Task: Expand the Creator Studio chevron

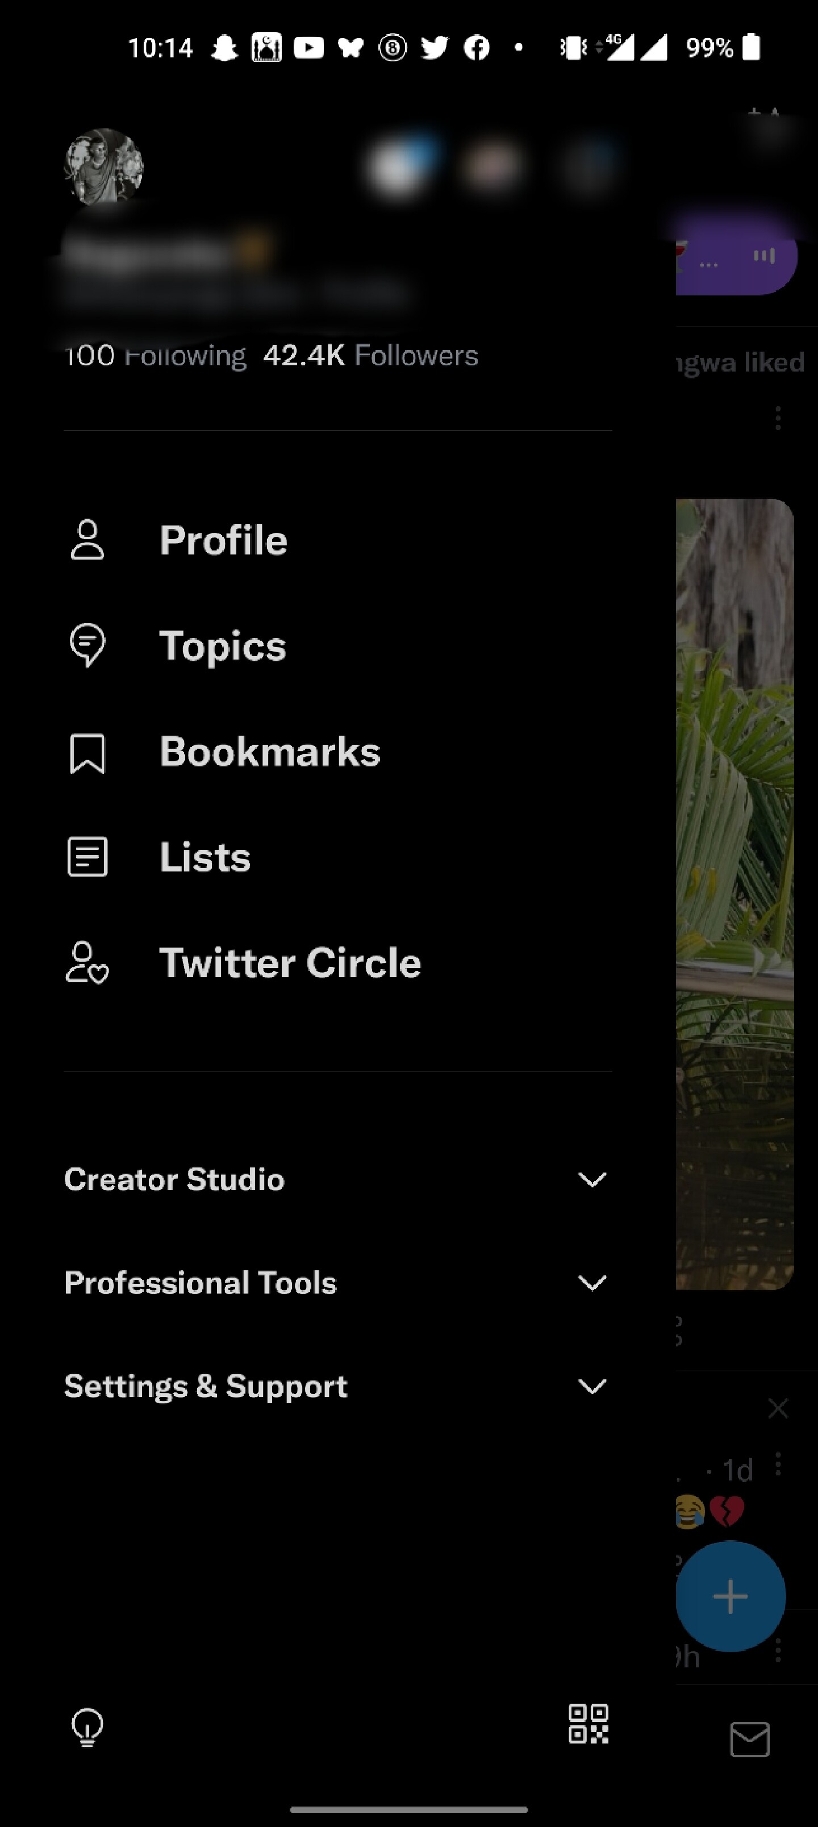Action: point(592,1179)
